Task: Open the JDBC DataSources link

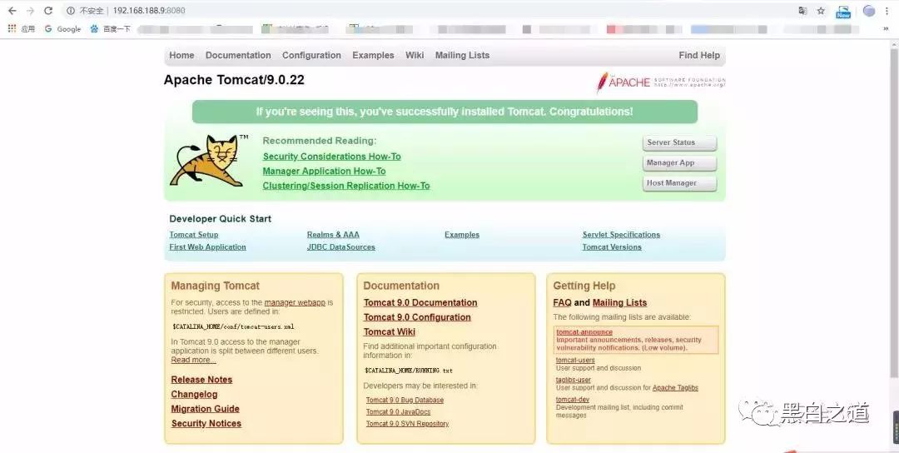Action: tap(341, 247)
